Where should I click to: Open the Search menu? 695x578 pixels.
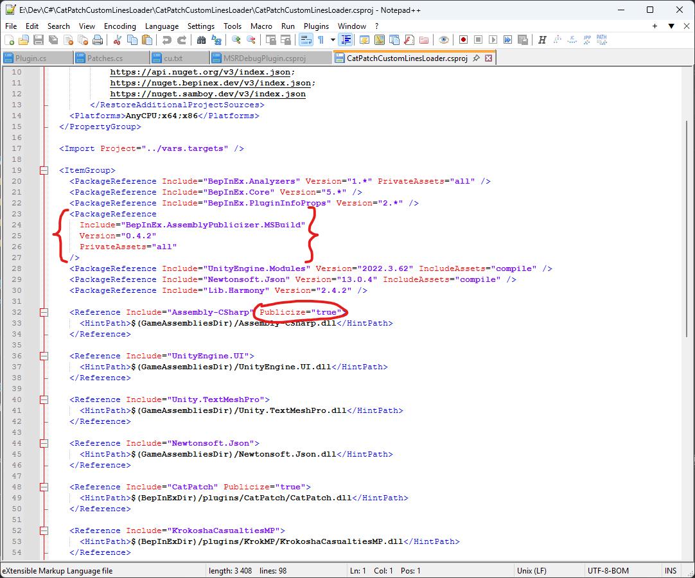pyautogui.click(x=58, y=26)
